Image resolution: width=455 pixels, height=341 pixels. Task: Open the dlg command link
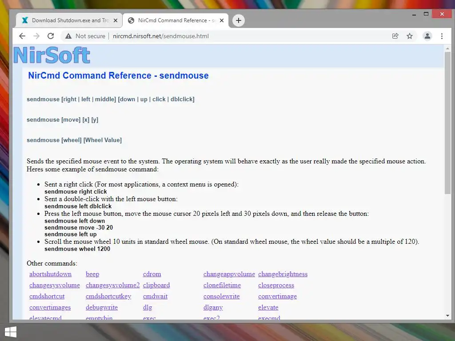148,307
